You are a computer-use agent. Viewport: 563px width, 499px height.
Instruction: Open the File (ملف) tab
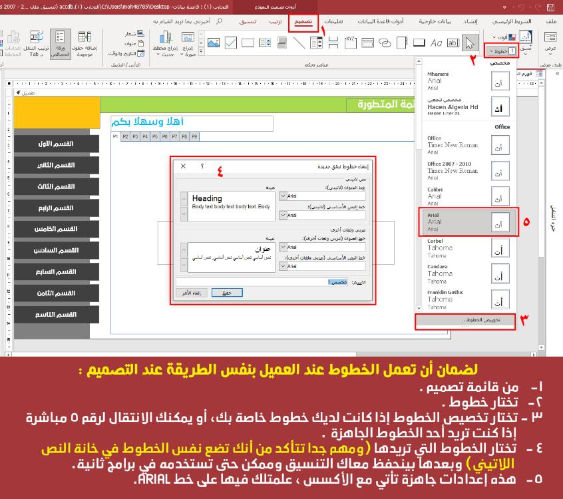click(551, 21)
